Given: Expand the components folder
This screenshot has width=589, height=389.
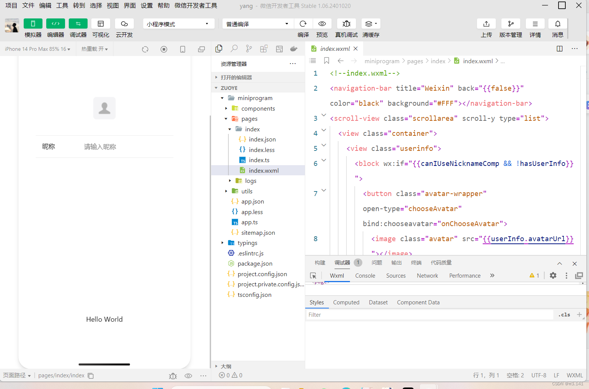Looking at the screenshot, I should [x=258, y=108].
